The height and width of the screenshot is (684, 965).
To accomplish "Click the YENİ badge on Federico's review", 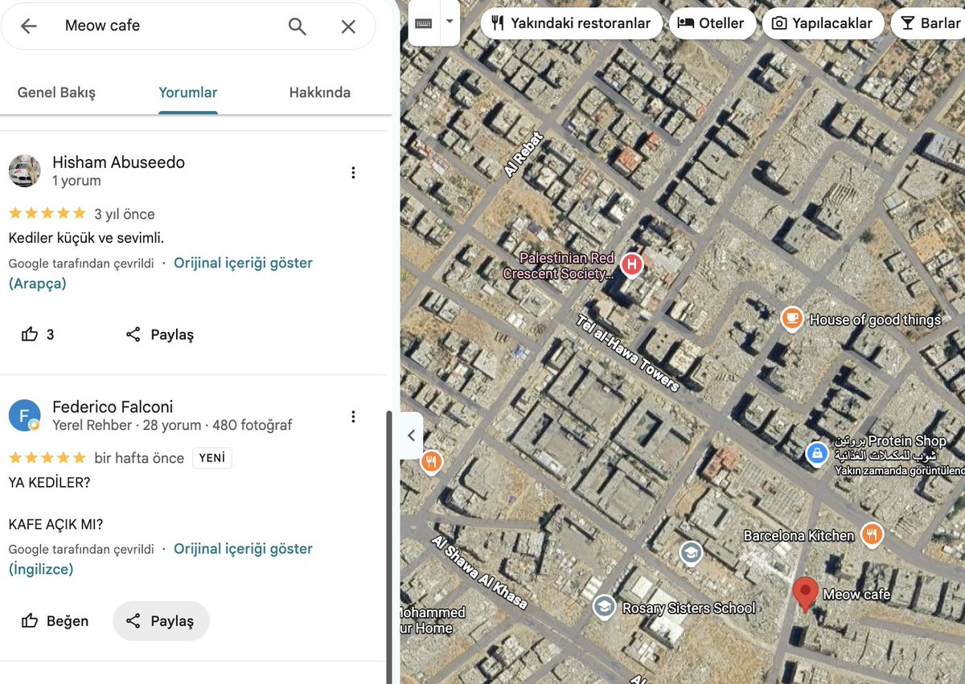I will coord(212,458).
